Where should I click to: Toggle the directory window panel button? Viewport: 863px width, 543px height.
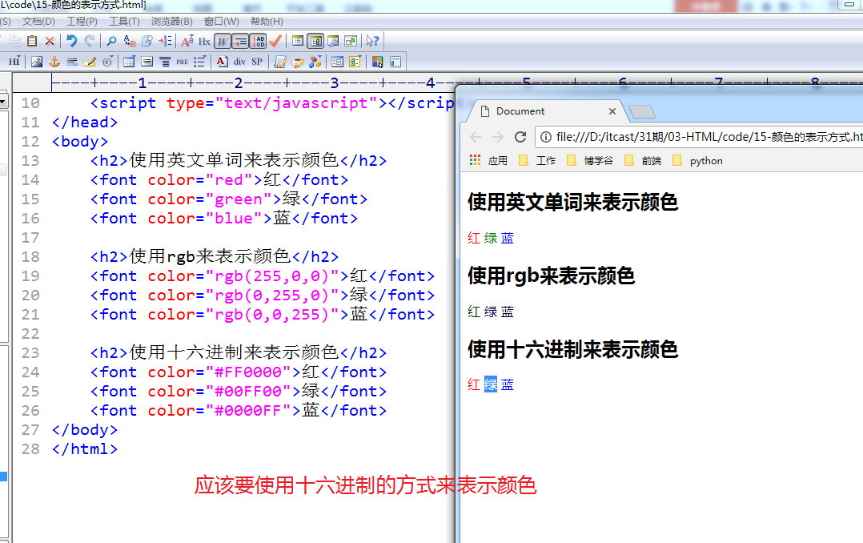click(315, 41)
